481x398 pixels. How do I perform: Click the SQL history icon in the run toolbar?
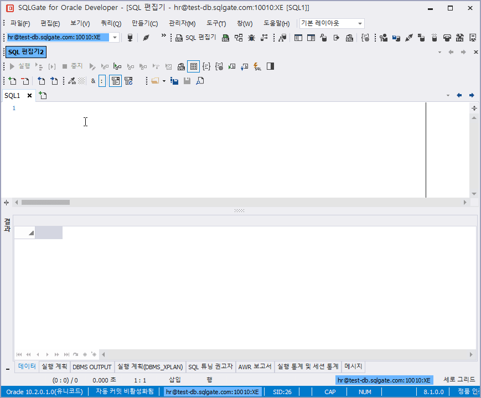[181, 66]
